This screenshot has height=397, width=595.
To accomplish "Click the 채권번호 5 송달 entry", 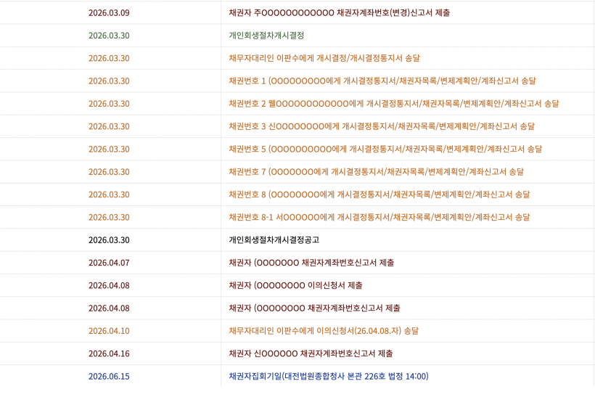I will click(x=385, y=150).
